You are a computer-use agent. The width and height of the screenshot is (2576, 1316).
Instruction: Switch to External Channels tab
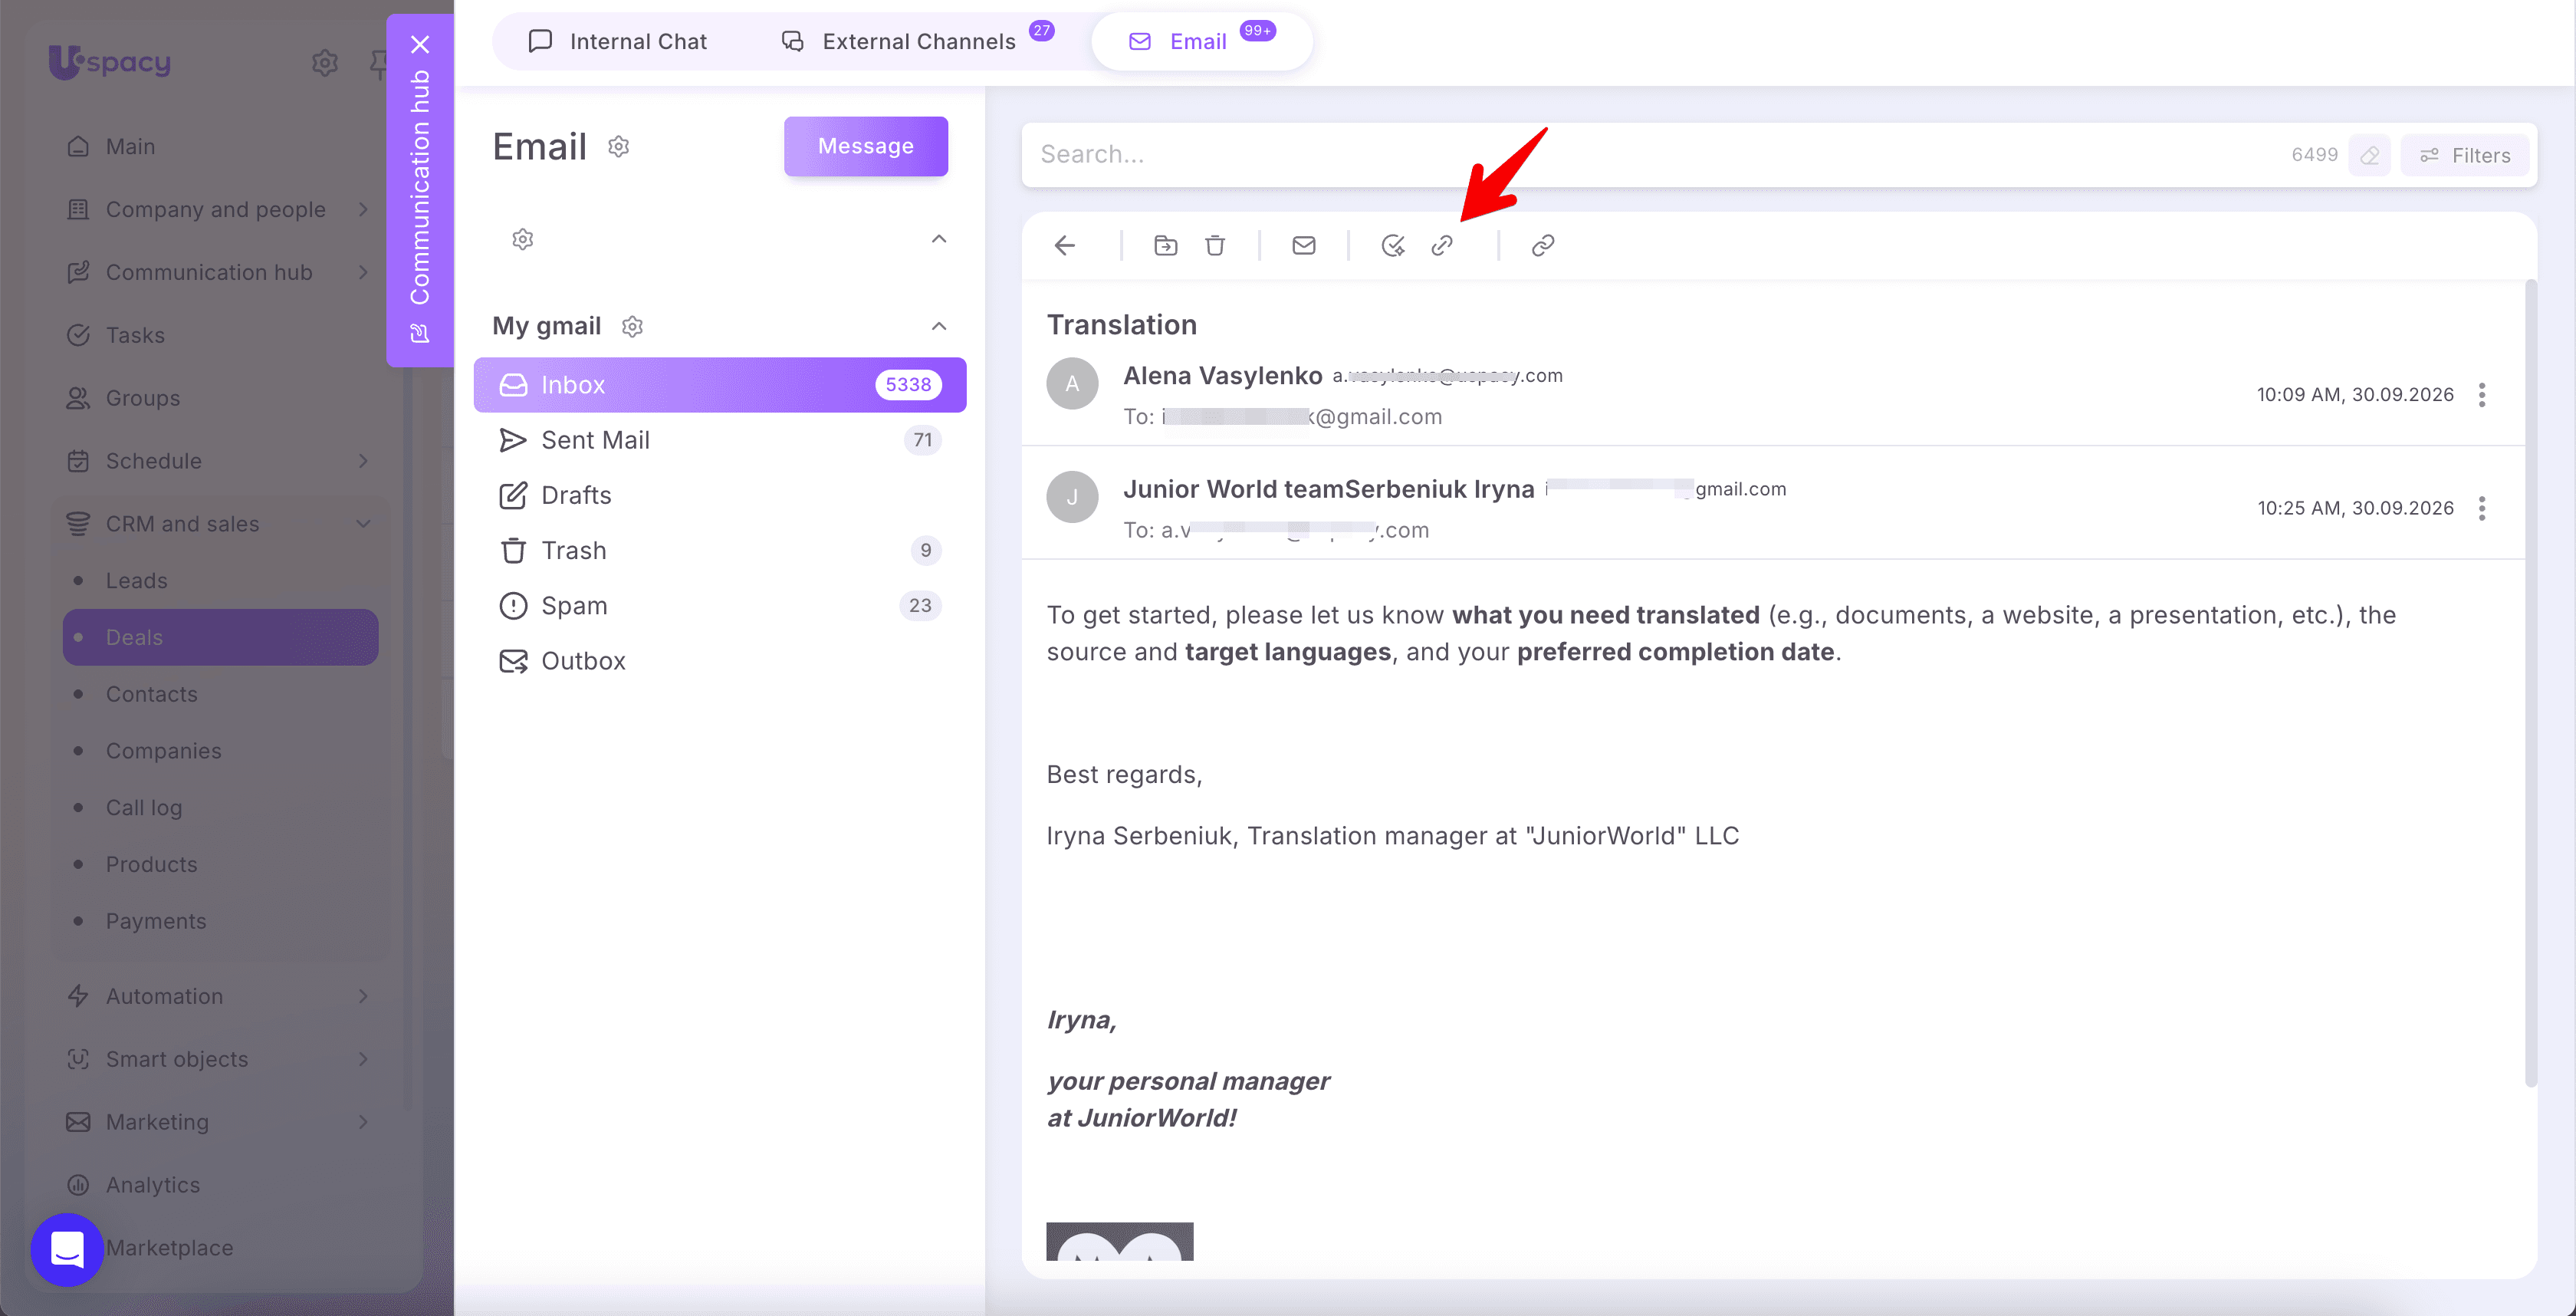click(917, 41)
